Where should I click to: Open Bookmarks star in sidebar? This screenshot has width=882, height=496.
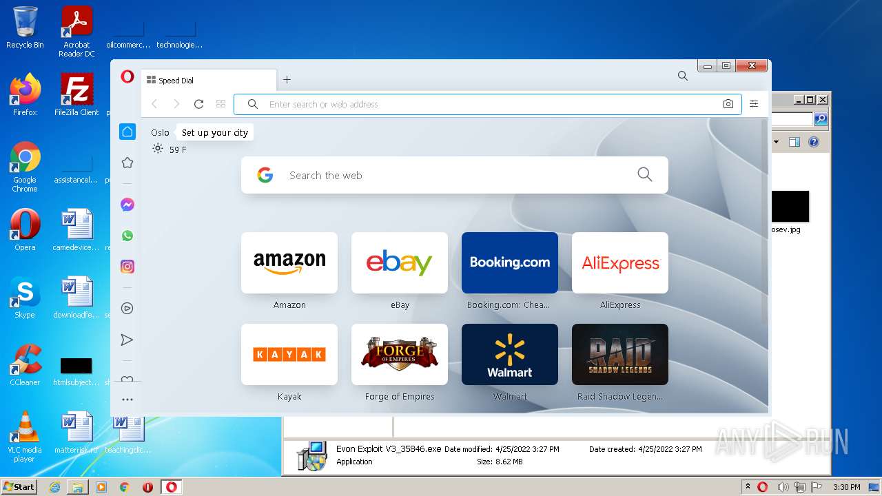click(x=127, y=163)
